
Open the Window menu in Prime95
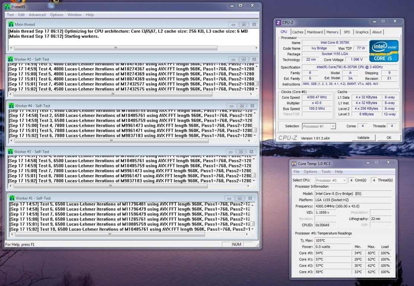(x=74, y=15)
